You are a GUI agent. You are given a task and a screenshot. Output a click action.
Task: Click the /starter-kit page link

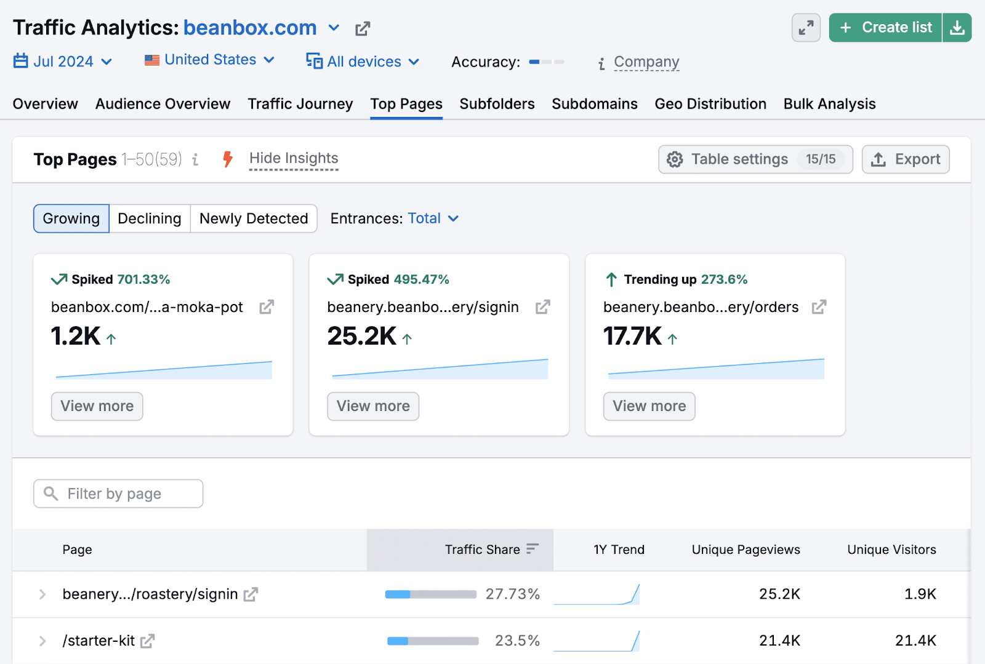pos(98,641)
